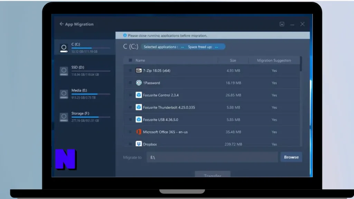Click the Focusrite USB app icon
The height and width of the screenshot is (199, 354).
[139, 120]
